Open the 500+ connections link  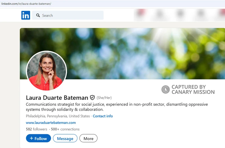65,129
